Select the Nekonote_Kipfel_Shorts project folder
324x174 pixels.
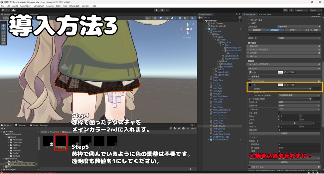click(x=22, y=164)
